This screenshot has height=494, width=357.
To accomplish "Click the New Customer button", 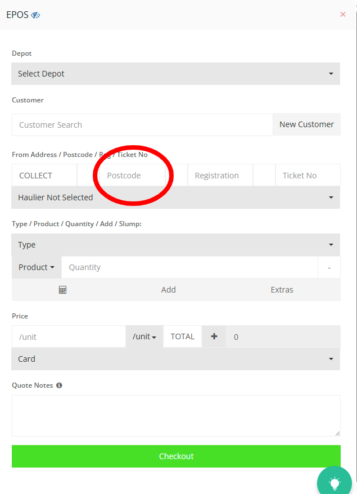I will coord(306,124).
